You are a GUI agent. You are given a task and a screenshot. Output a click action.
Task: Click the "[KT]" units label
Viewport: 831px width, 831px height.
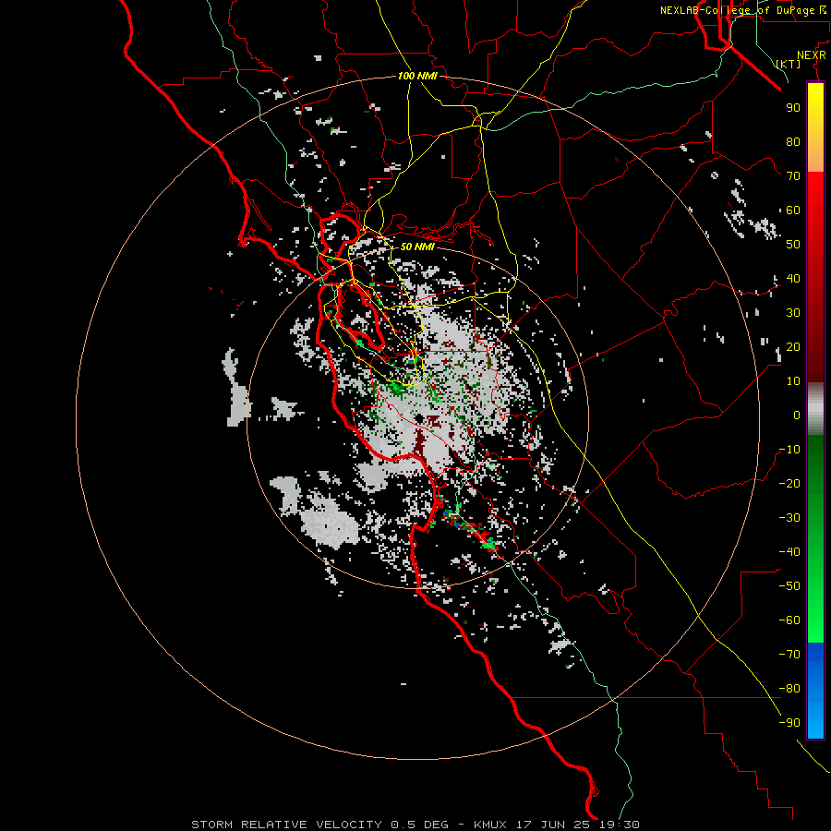pos(789,64)
